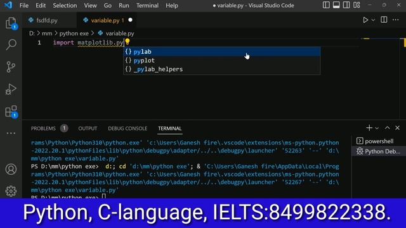The height and width of the screenshot is (228, 406).
Task: Click the import matplotlib code line
Action: click(88, 42)
